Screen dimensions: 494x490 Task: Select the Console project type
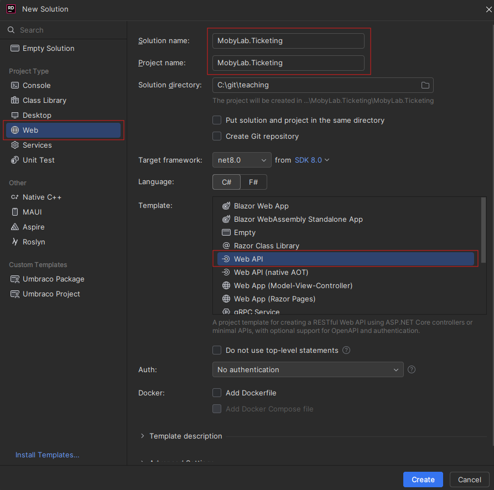click(37, 85)
